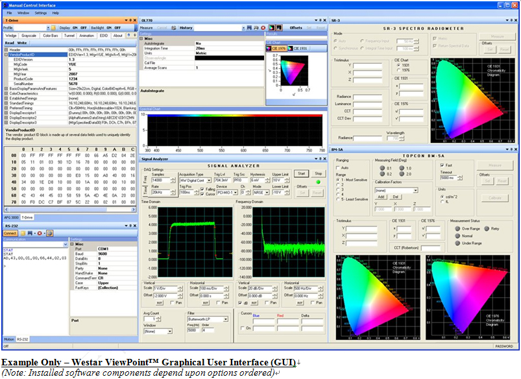
Task: Click the red cancel icon in RS-232 toolbar
Action: click(x=40, y=234)
